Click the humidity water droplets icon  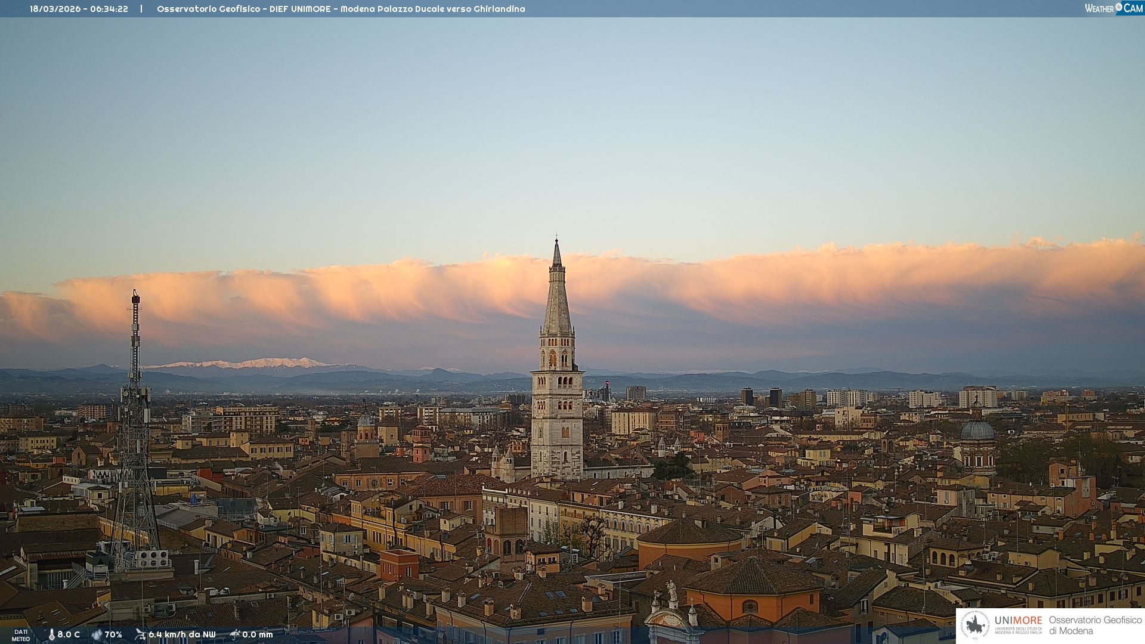[97, 635]
